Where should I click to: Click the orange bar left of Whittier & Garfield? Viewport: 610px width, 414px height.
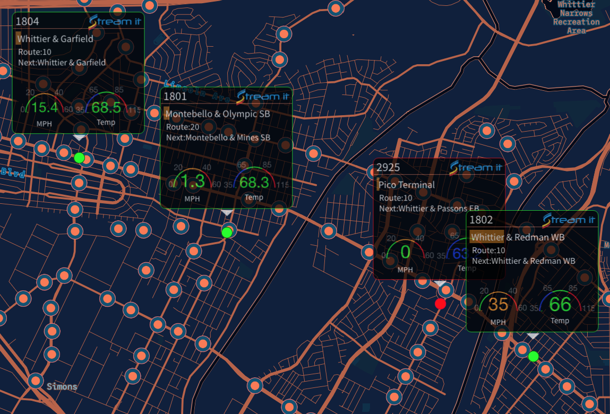coord(18,39)
